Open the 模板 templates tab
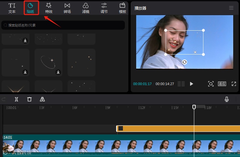The image size is (240, 157). (122, 8)
